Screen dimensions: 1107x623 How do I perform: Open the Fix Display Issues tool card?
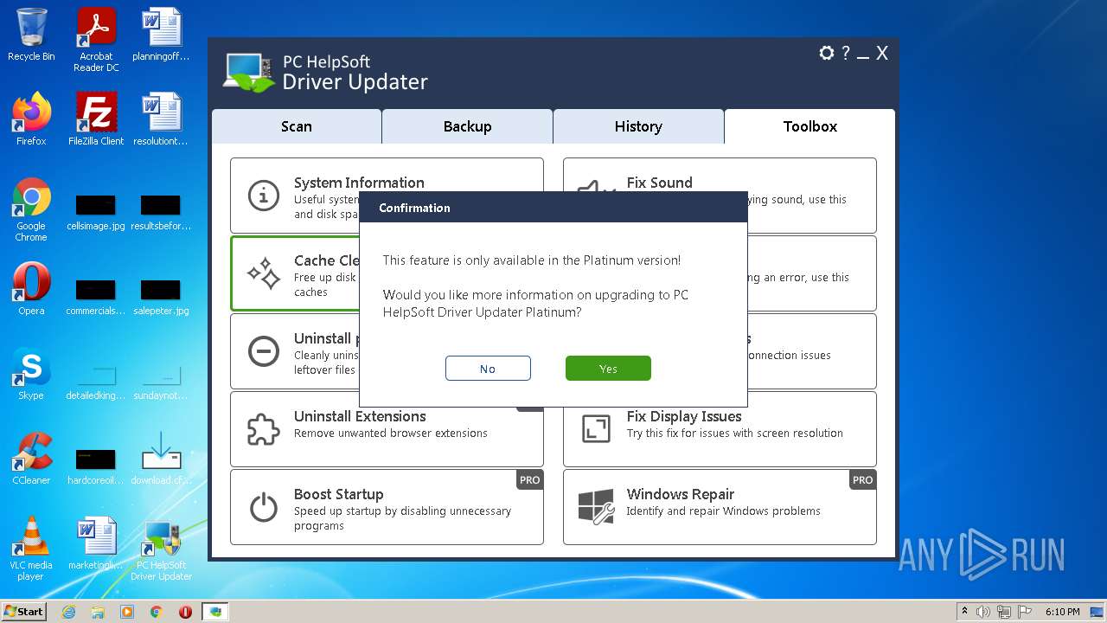click(720, 429)
